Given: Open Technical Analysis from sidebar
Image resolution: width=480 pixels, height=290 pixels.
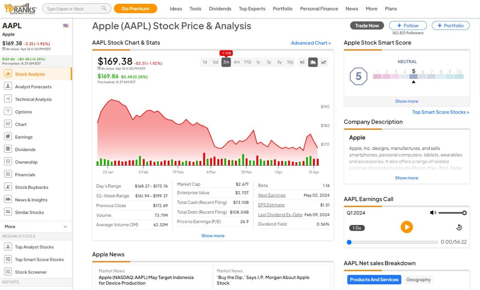Looking at the screenshot, I should (x=33, y=99).
